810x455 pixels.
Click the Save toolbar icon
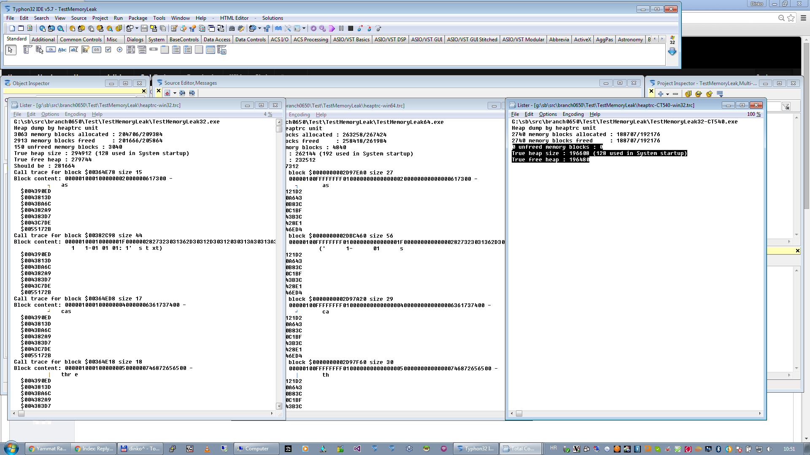(x=144, y=28)
